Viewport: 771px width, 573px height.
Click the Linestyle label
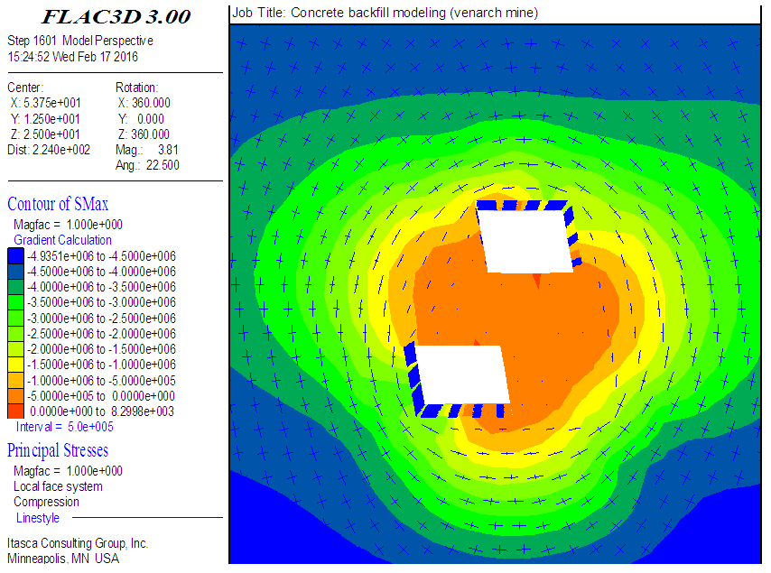click(38, 518)
